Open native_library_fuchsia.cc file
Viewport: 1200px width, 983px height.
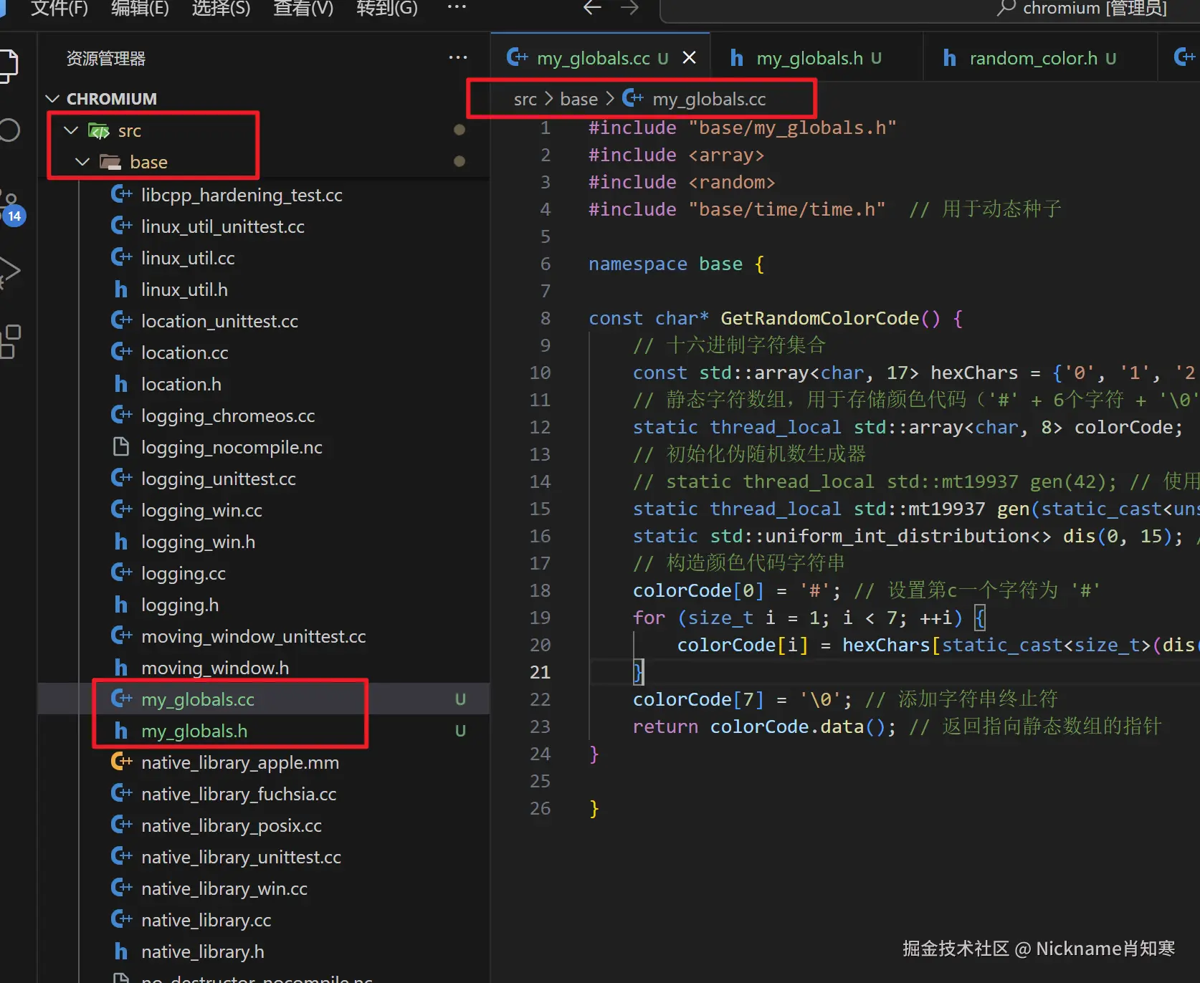239,794
